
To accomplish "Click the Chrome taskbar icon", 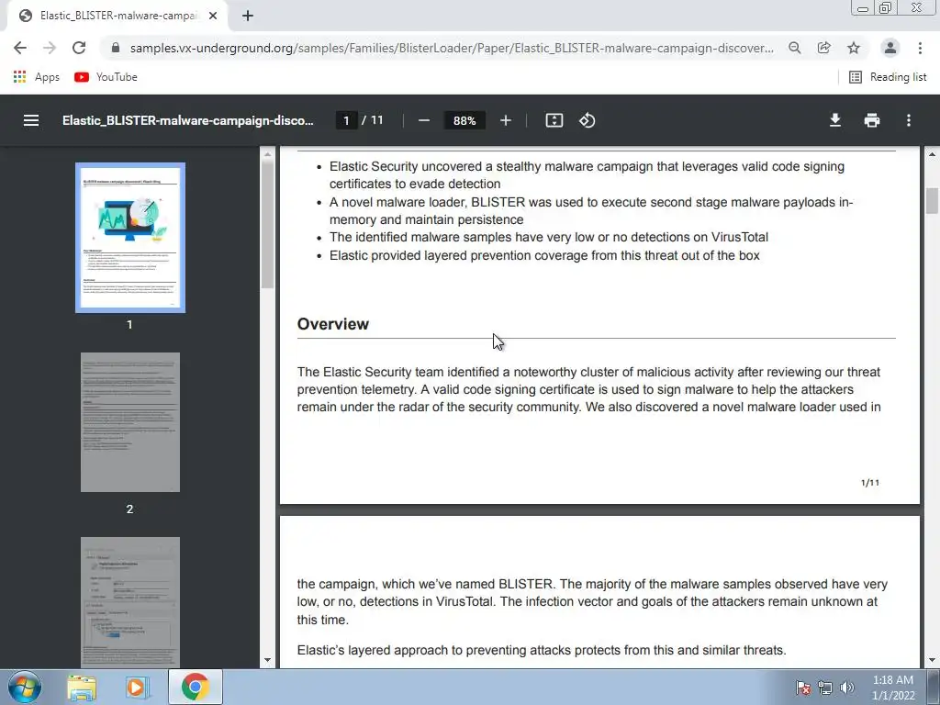I will click(x=195, y=687).
